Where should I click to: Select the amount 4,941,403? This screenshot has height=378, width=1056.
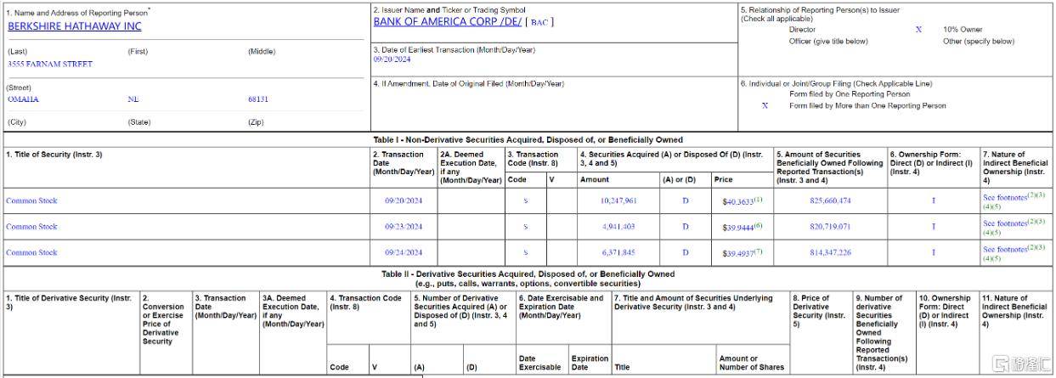pyautogui.click(x=618, y=227)
